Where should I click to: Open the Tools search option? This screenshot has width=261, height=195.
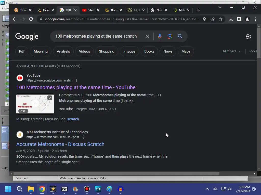pyautogui.click(x=253, y=51)
